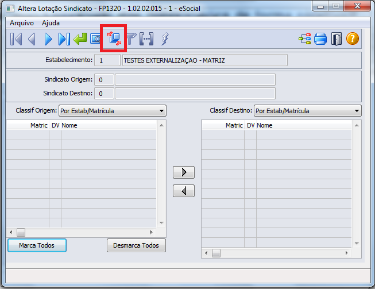This screenshot has width=375, height=289.
Task: Go to previous record arrow
Action: pos(32,39)
